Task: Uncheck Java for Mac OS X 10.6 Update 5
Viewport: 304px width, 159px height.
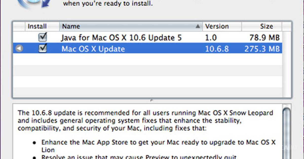Action: click(x=43, y=38)
